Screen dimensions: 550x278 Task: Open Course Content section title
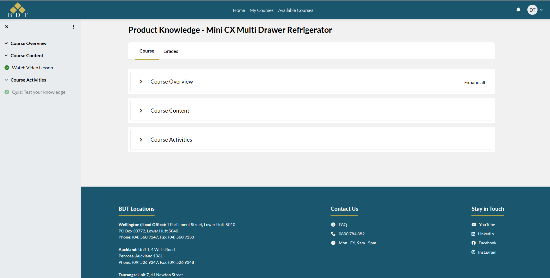(170, 111)
